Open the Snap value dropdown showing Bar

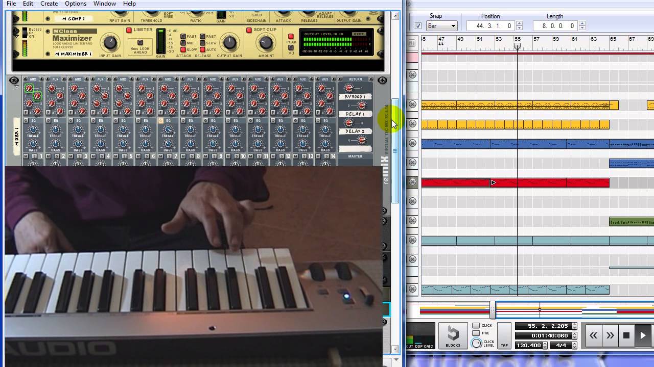pyautogui.click(x=441, y=26)
